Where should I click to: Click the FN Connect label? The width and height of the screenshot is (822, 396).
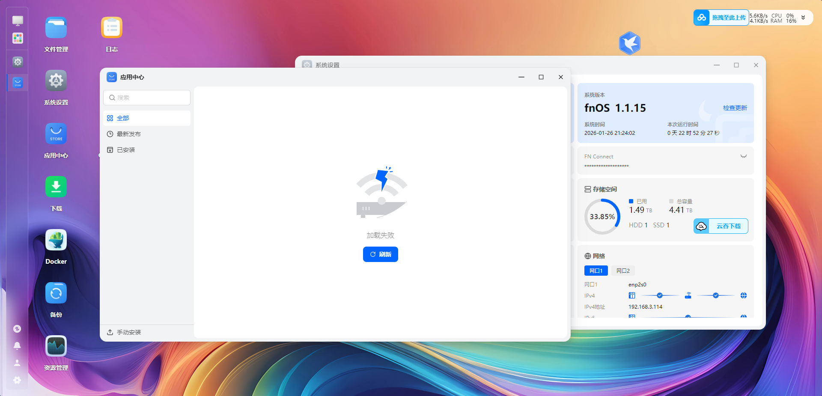pos(599,157)
